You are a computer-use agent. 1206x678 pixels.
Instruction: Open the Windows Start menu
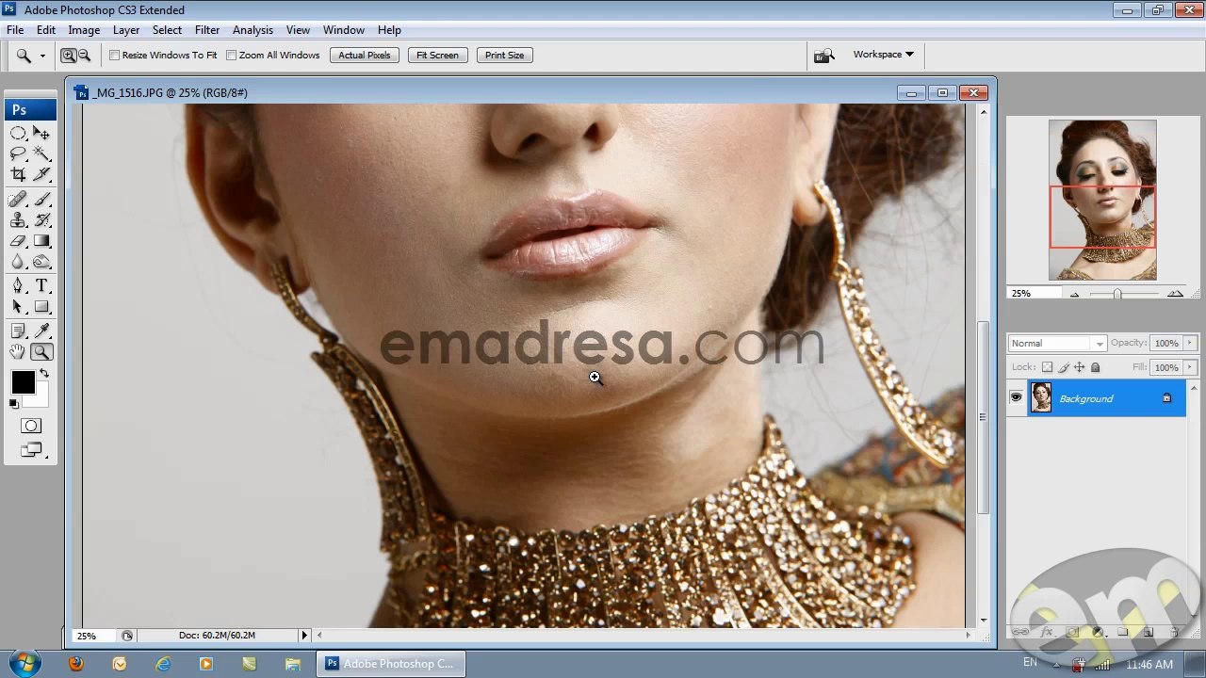coord(24,664)
